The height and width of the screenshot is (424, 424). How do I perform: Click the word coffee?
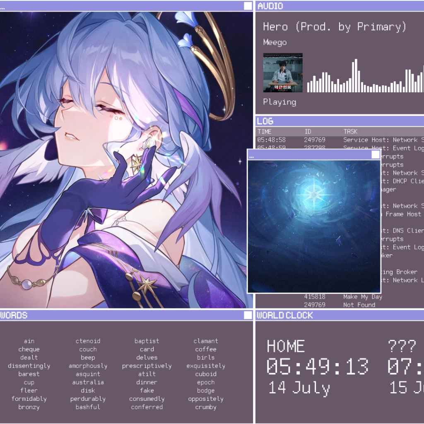tap(206, 349)
